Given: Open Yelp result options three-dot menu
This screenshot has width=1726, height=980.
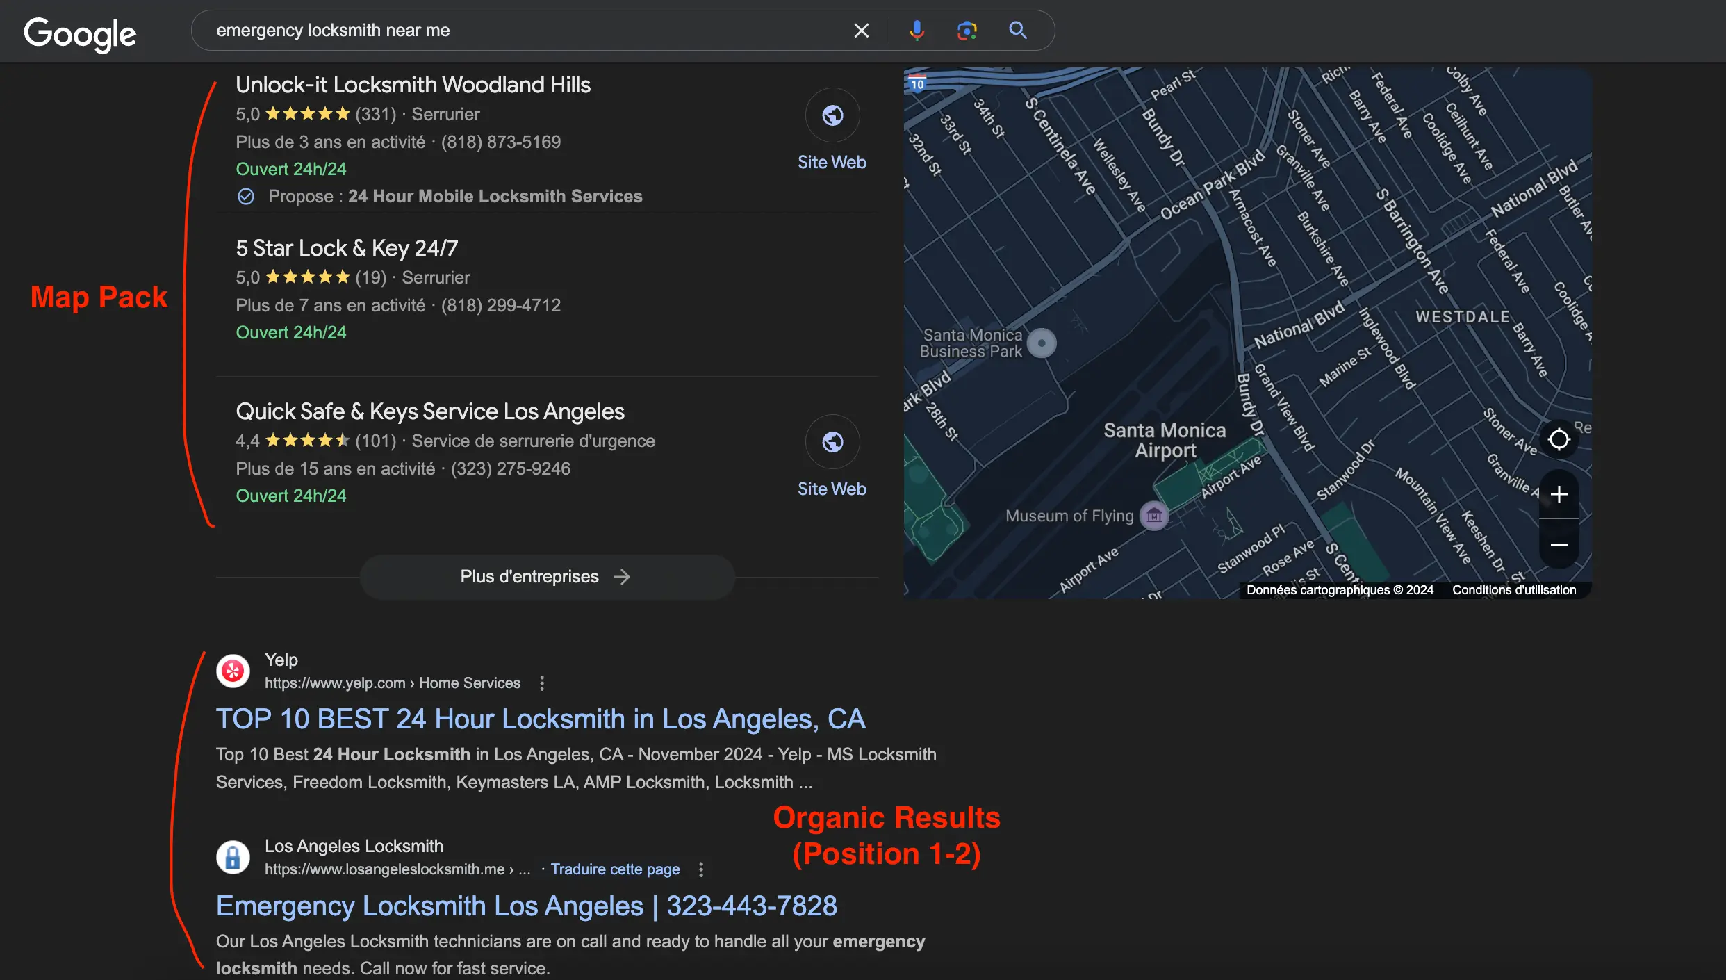Looking at the screenshot, I should click(542, 683).
